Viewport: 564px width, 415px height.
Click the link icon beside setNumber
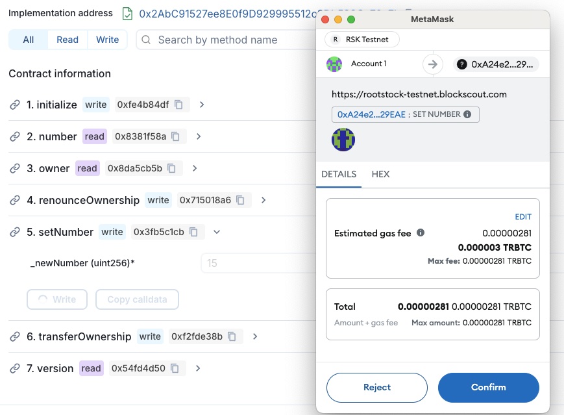click(x=15, y=232)
